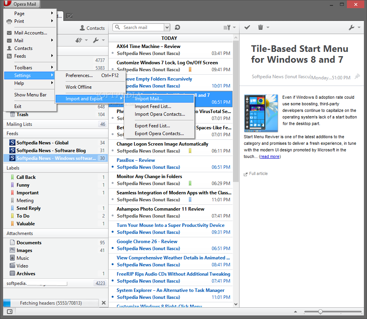Screen dimensions: 367x319
Task: Click Show Menu Bar entry
Action: click(30, 95)
